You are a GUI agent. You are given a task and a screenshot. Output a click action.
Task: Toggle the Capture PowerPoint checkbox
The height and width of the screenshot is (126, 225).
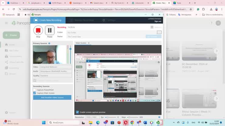pyautogui.click(x=34, y=90)
